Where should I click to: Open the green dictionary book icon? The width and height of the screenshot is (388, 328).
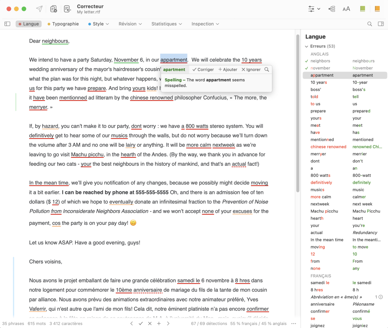click(362, 9)
